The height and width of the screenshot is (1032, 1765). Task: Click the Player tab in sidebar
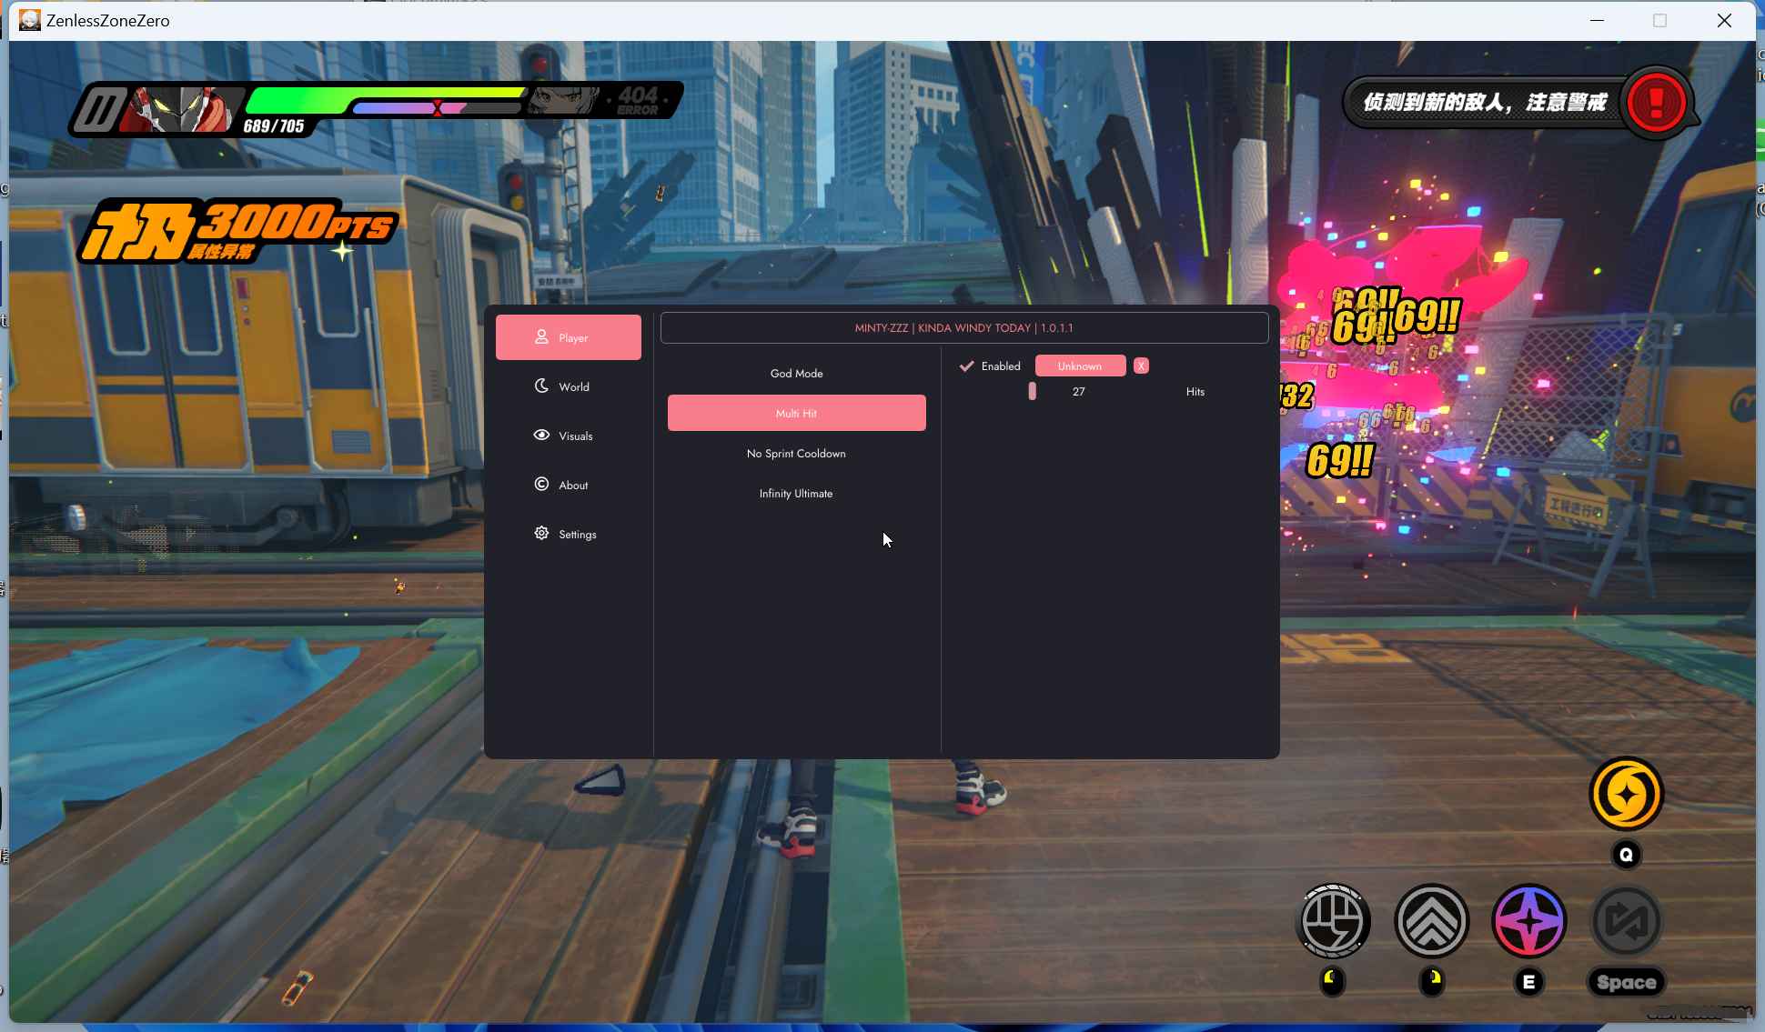pyautogui.click(x=568, y=338)
